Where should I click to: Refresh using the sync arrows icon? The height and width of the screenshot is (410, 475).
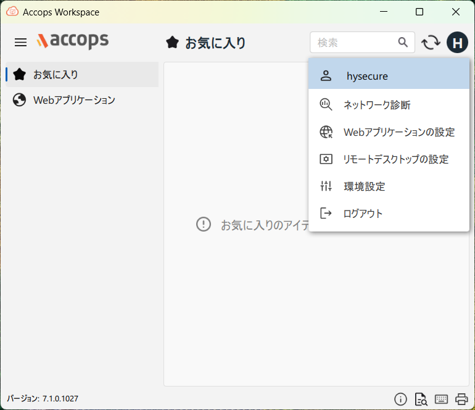pos(431,43)
